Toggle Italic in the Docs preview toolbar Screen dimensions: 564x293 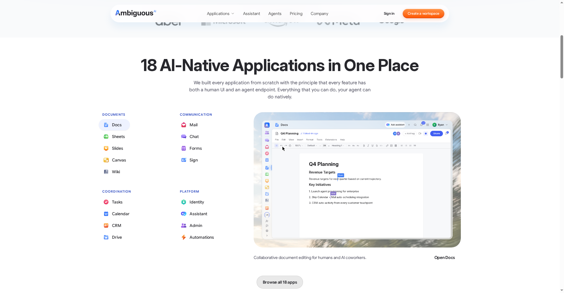click(x=368, y=146)
